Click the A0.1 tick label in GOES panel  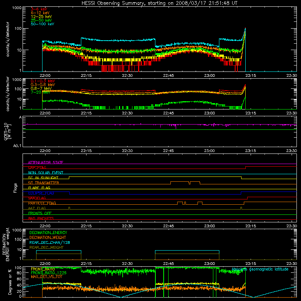[x=17, y=146]
